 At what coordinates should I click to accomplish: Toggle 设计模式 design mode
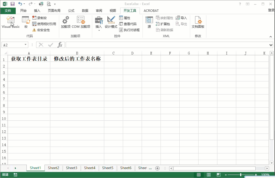point(111,22)
